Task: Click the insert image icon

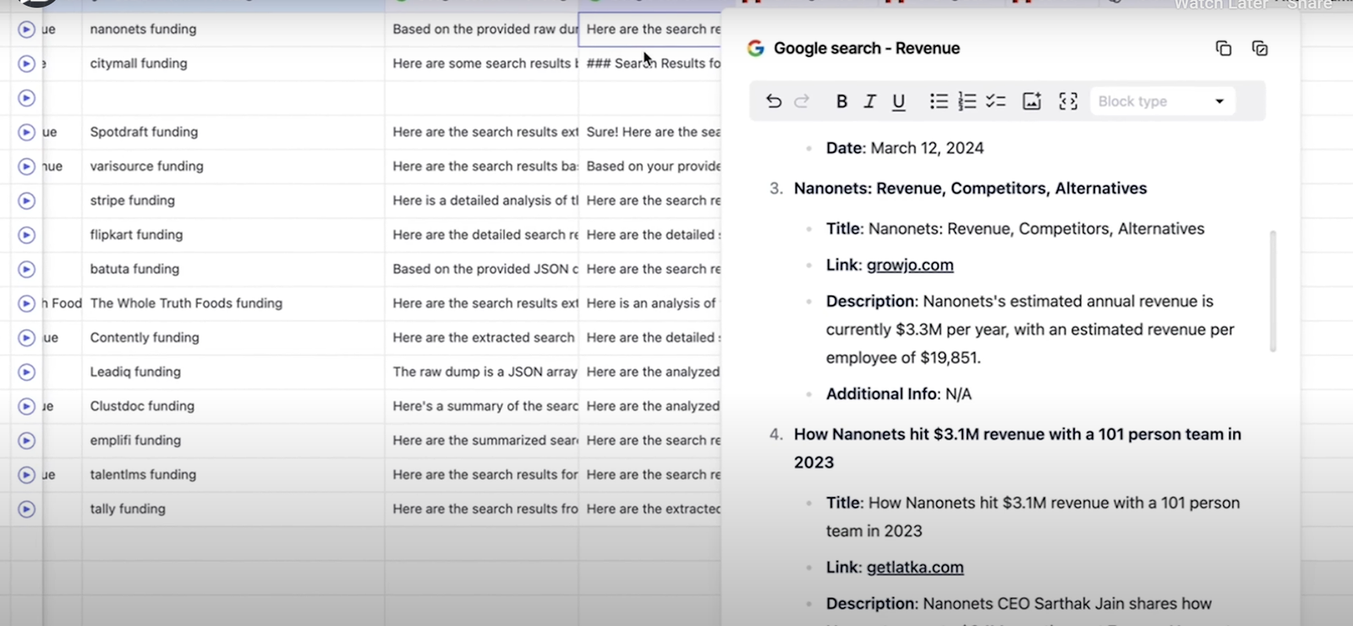Action: pos(1032,101)
